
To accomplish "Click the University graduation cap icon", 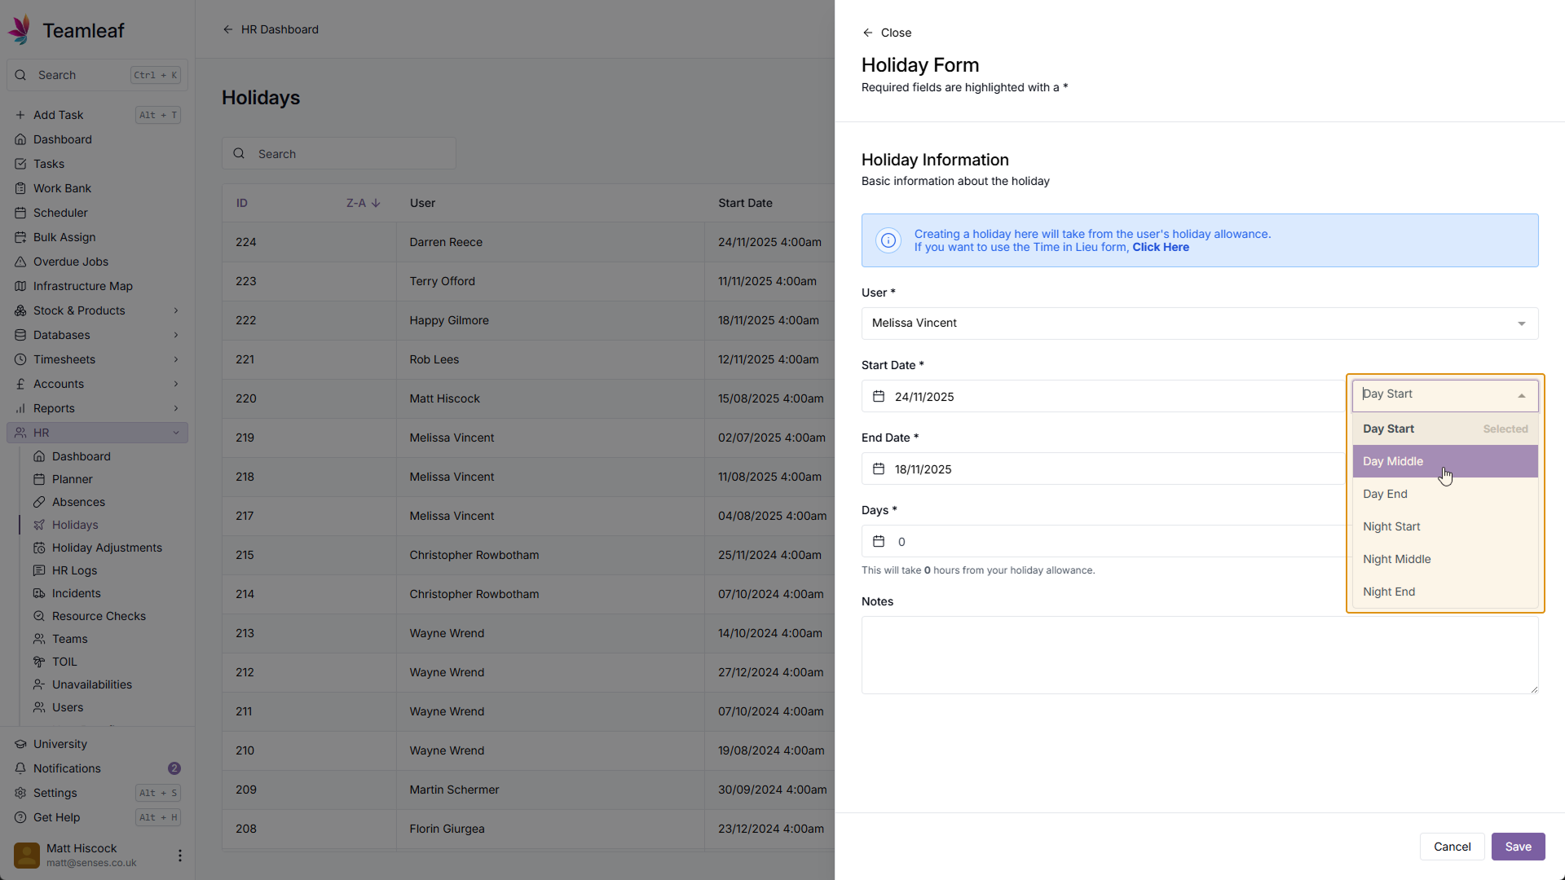I will pyautogui.click(x=20, y=744).
